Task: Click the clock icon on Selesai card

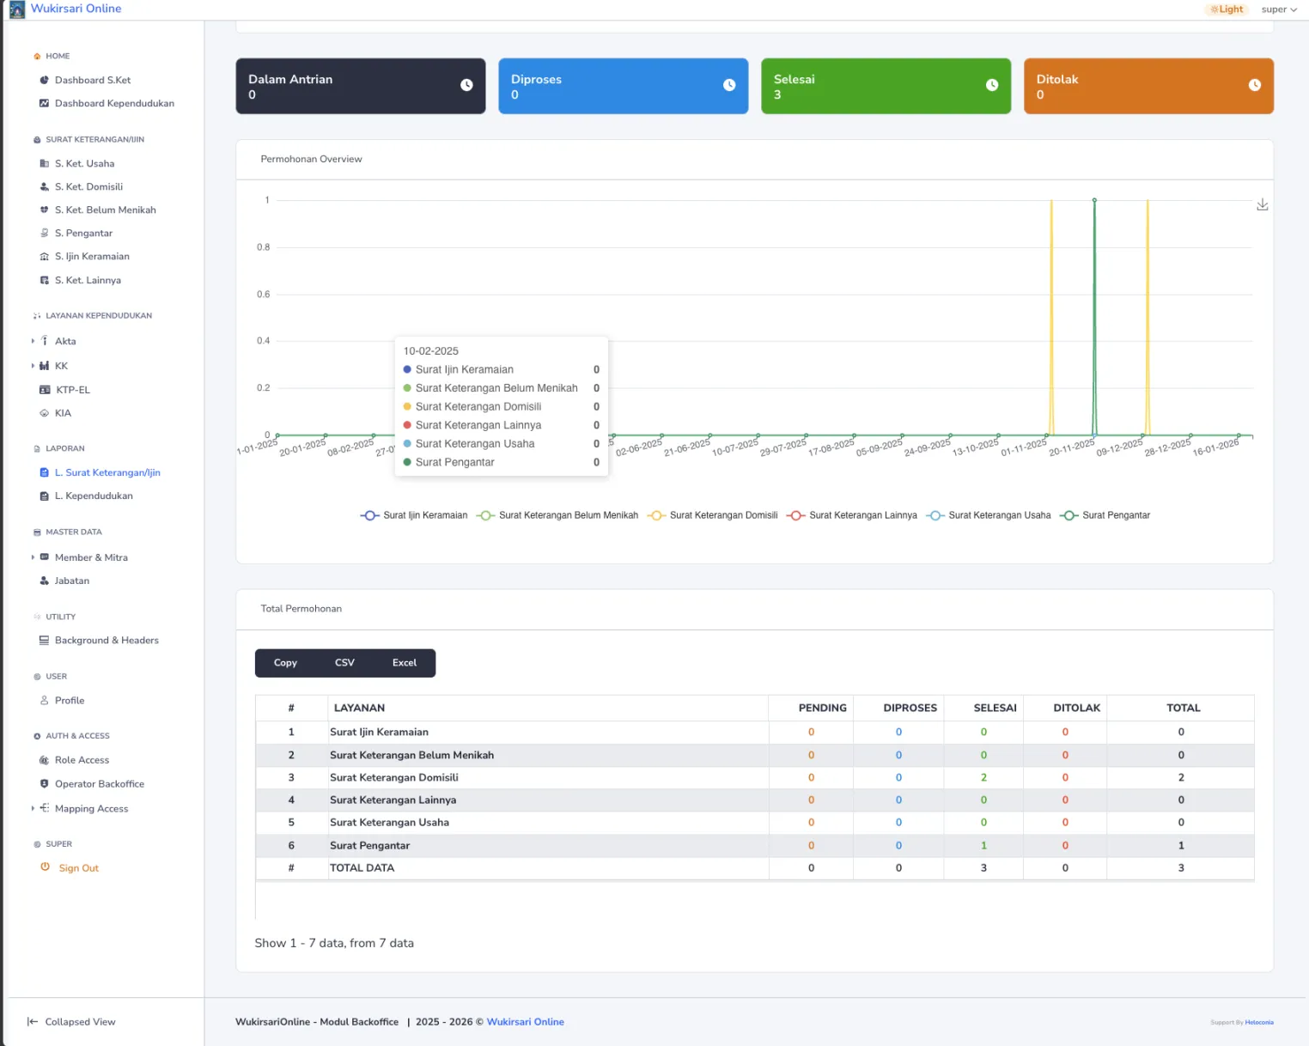Action: click(992, 85)
